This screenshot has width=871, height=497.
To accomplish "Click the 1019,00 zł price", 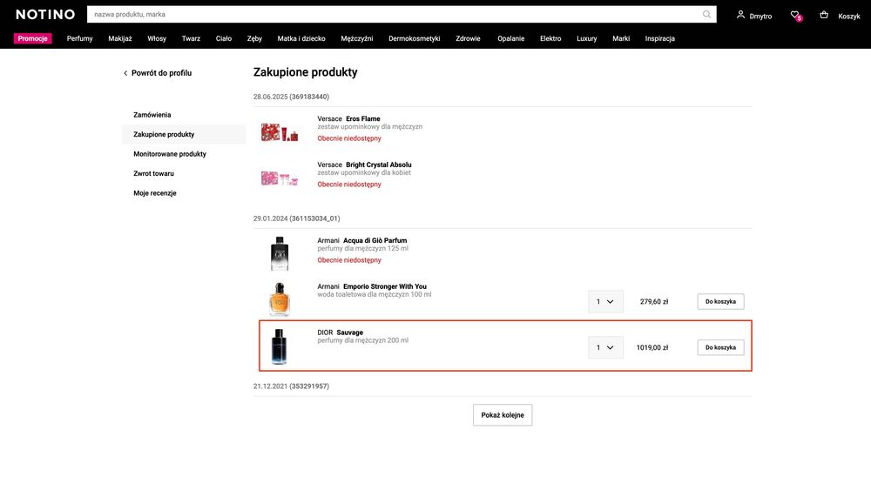I will pyautogui.click(x=652, y=347).
